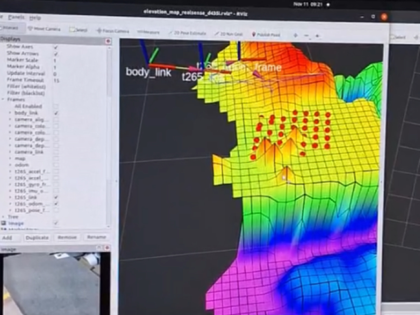Activate the Measure tool
This screenshot has height=315, width=420.
click(x=148, y=32)
